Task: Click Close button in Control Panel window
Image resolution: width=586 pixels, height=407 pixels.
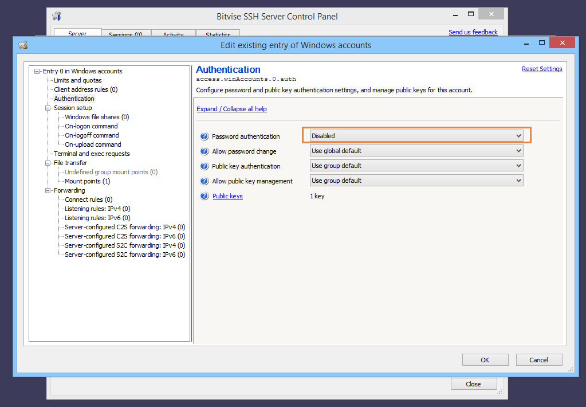Action: click(x=474, y=384)
